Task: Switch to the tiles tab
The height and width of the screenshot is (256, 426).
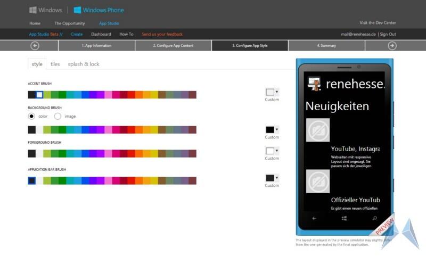Action: (55, 64)
